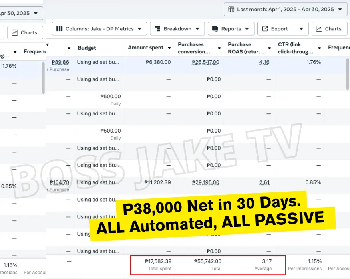The image size is (350, 279).
Task: Open Charts in the right toolbar
Action: [330, 29]
